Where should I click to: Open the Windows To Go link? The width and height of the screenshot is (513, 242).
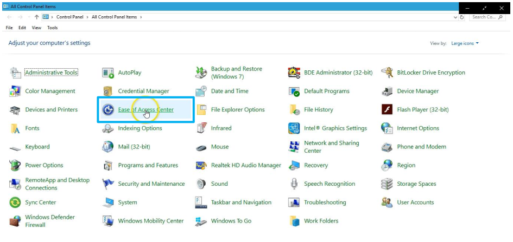coord(231,221)
